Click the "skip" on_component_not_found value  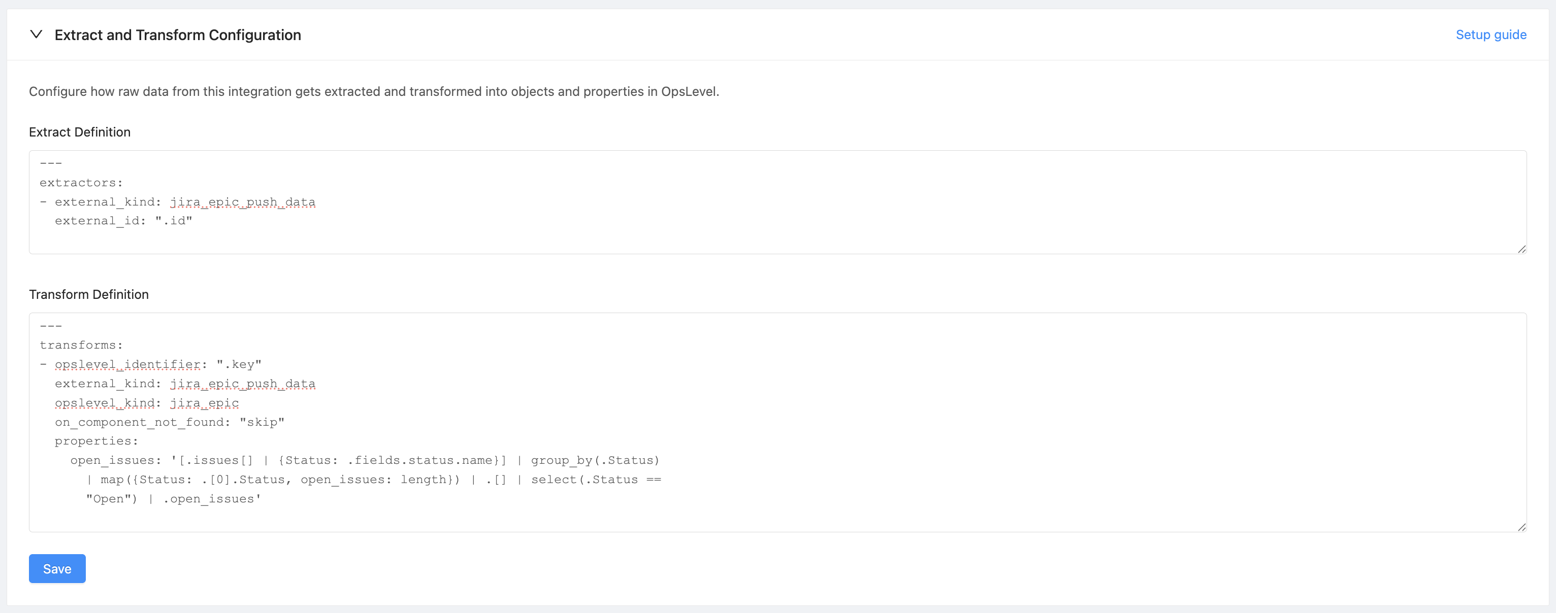tap(262, 422)
